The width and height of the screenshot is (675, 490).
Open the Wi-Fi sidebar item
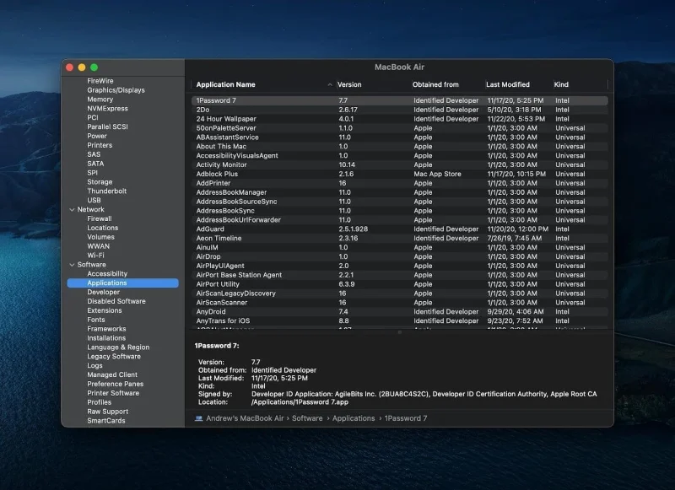95,255
